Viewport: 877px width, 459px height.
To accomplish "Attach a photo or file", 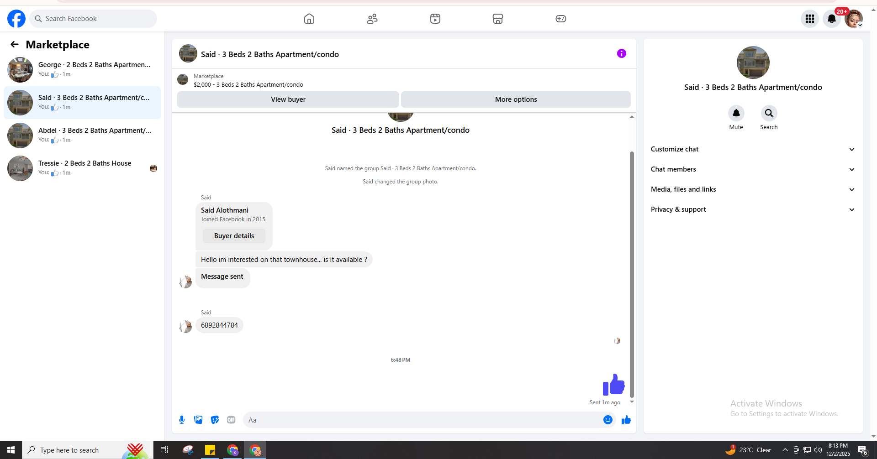I will [x=198, y=420].
